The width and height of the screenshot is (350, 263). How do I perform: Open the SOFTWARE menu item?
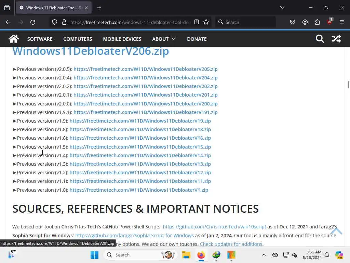[x=40, y=39]
